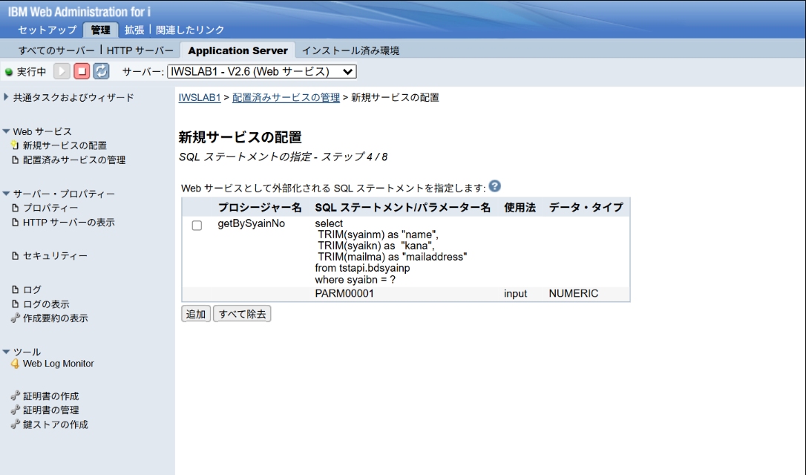
Task: Click the 追加 button
Action: (196, 314)
